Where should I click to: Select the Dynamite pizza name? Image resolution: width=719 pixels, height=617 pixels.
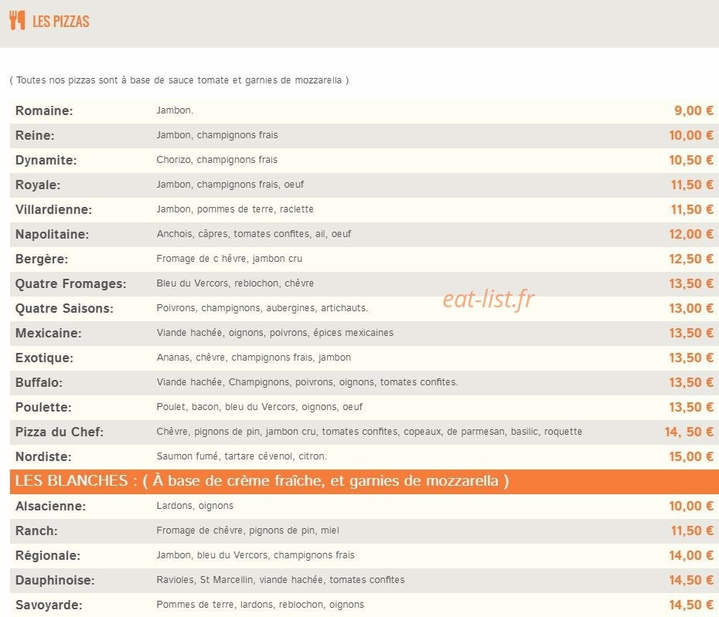coord(46,161)
